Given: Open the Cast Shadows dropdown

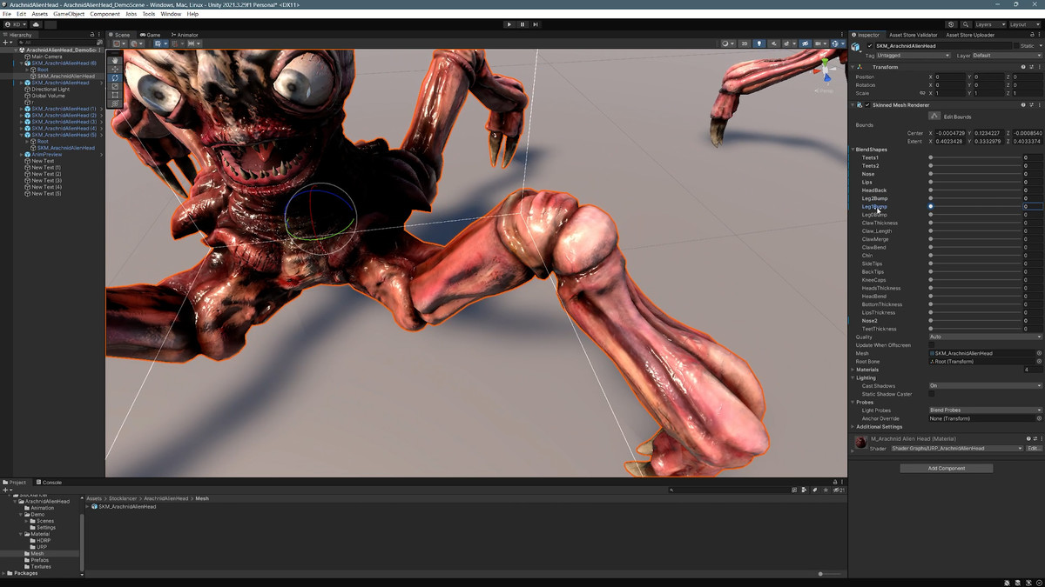Looking at the screenshot, I should [x=984, y=386].
